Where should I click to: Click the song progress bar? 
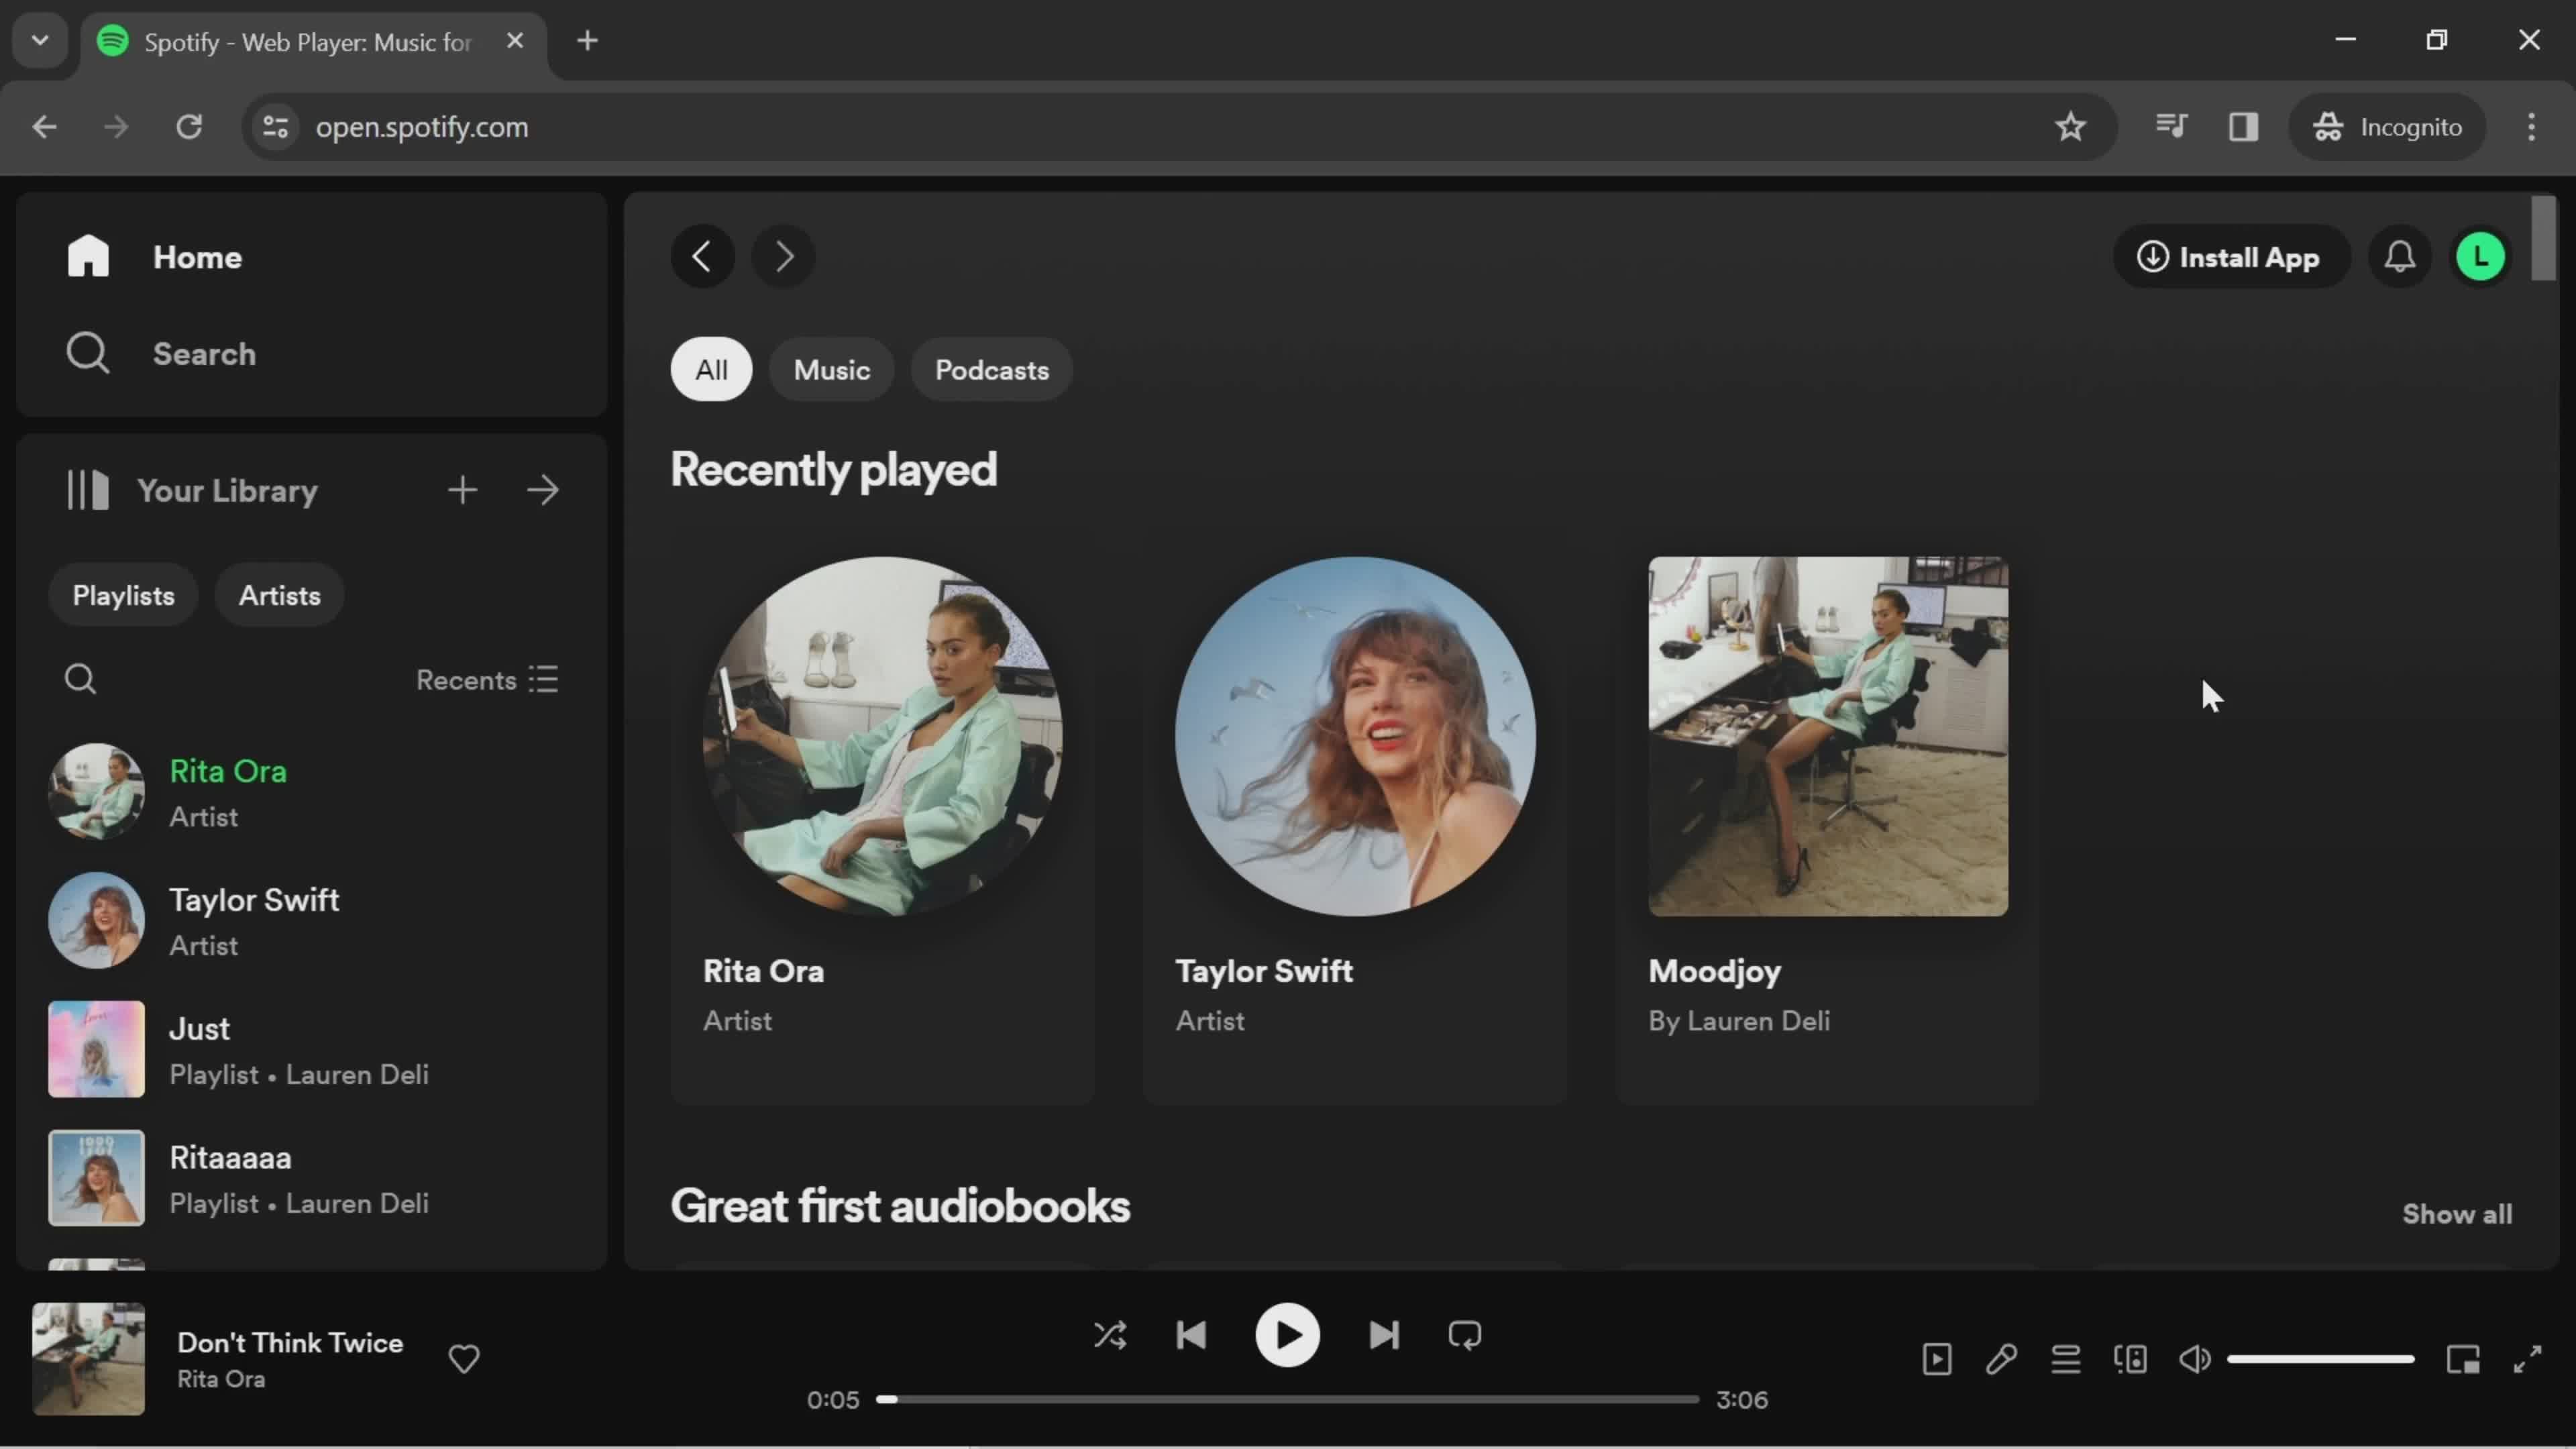tap(1287, 1399)
